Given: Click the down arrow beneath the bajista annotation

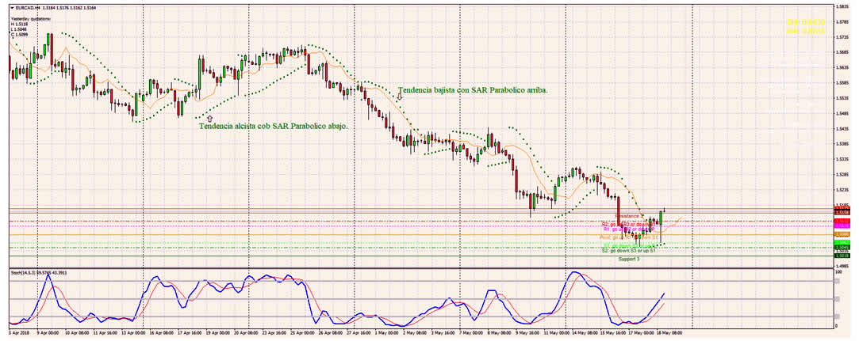Looking at the screenshot, I should pos(400,97).
